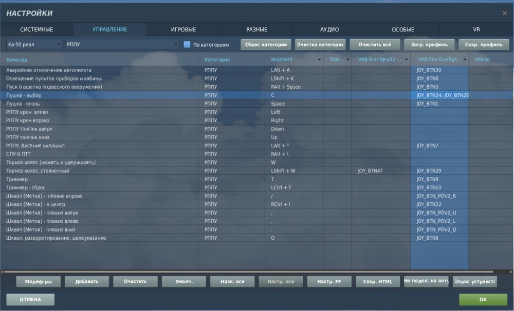
Task: Select the РППУ тангаж вверх row
Action: 257,129
